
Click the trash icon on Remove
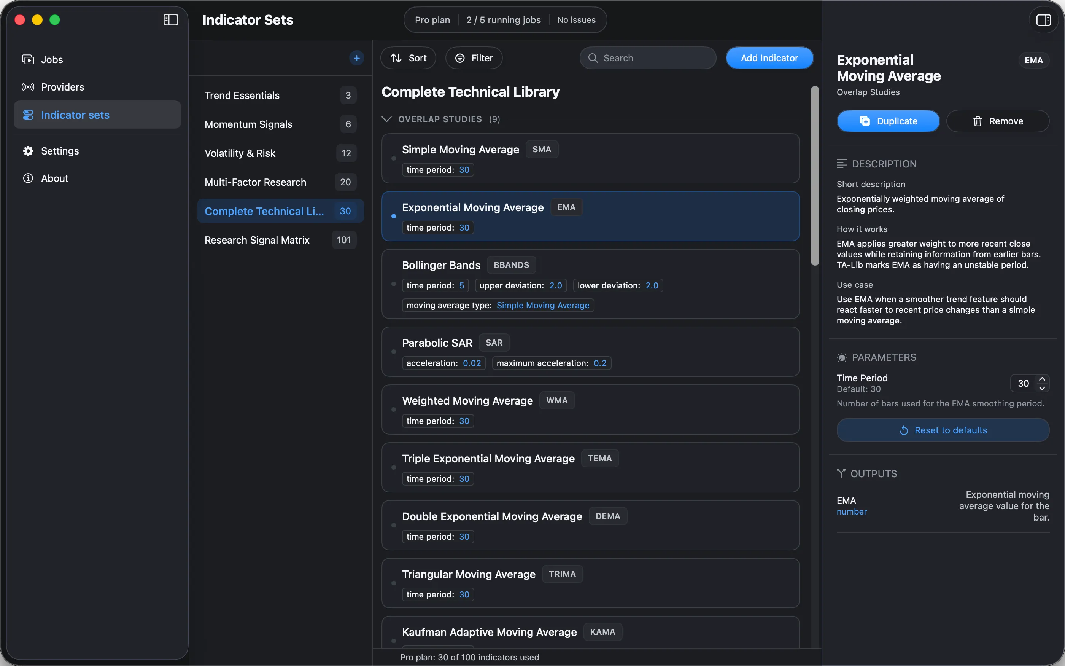[978, 121]
